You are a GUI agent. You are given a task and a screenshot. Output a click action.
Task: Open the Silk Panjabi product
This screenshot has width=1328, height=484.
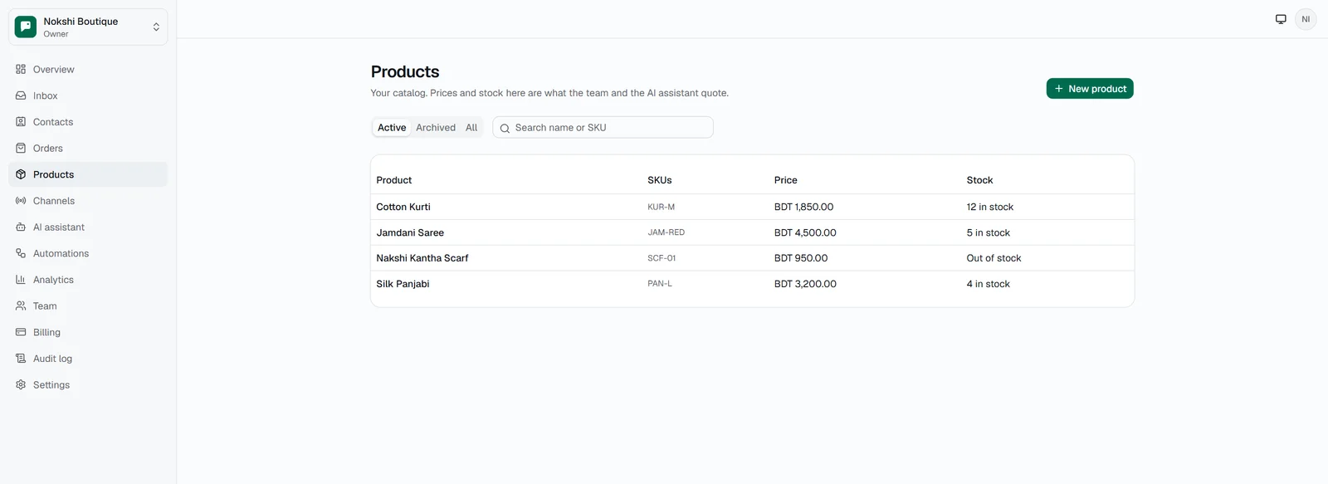[403, 284]
